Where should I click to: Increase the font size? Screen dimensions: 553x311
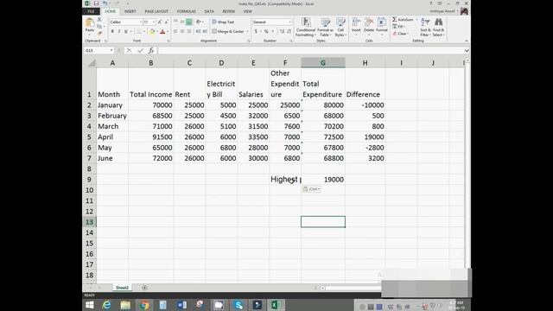[160, 22]
